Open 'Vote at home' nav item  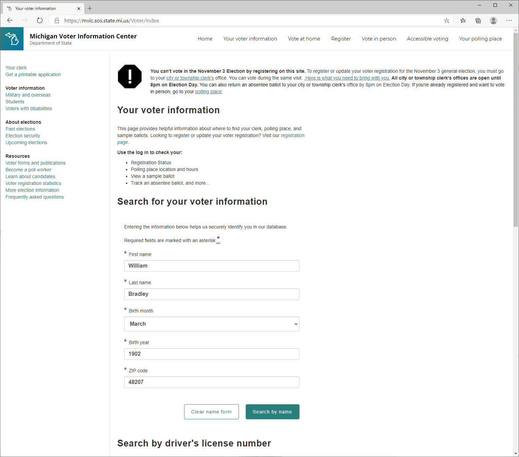(304, 39)
